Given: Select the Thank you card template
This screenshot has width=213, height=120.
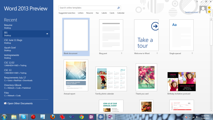Looking at the screenshot, I should coord(146,77).
